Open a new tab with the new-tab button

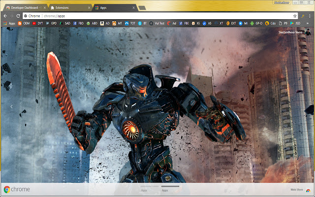(142, 8)
